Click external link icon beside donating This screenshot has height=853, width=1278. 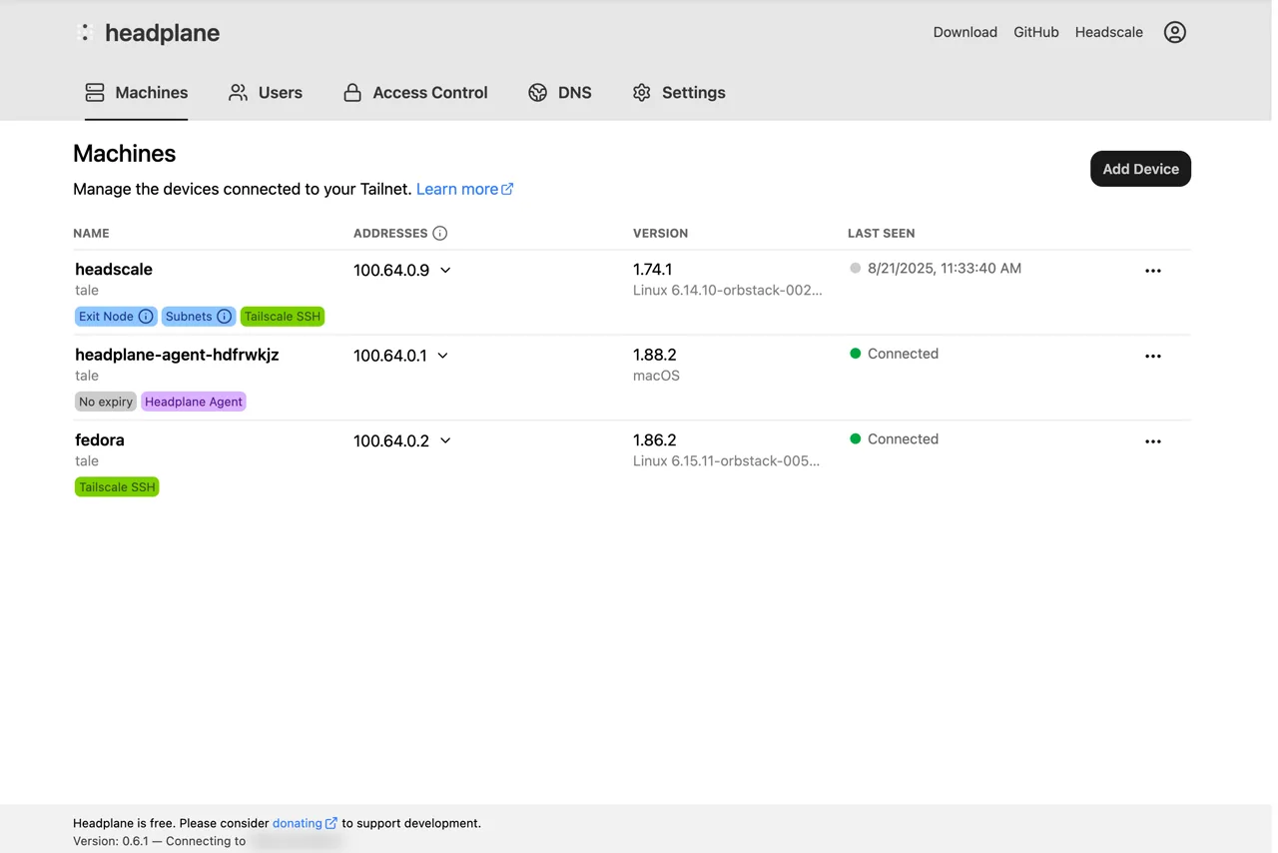coord(331,823)
